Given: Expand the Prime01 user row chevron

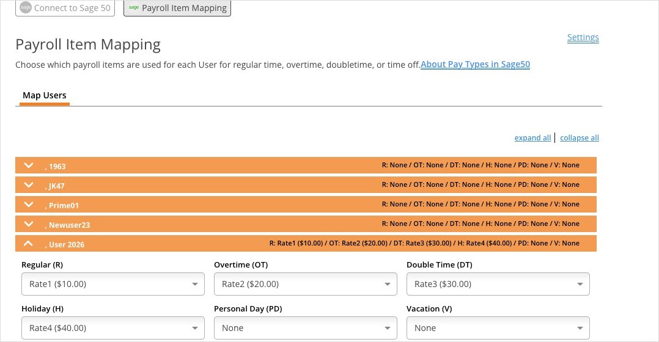Looking at the screenshot, I should pyautogui.click(x=29, y=205).
